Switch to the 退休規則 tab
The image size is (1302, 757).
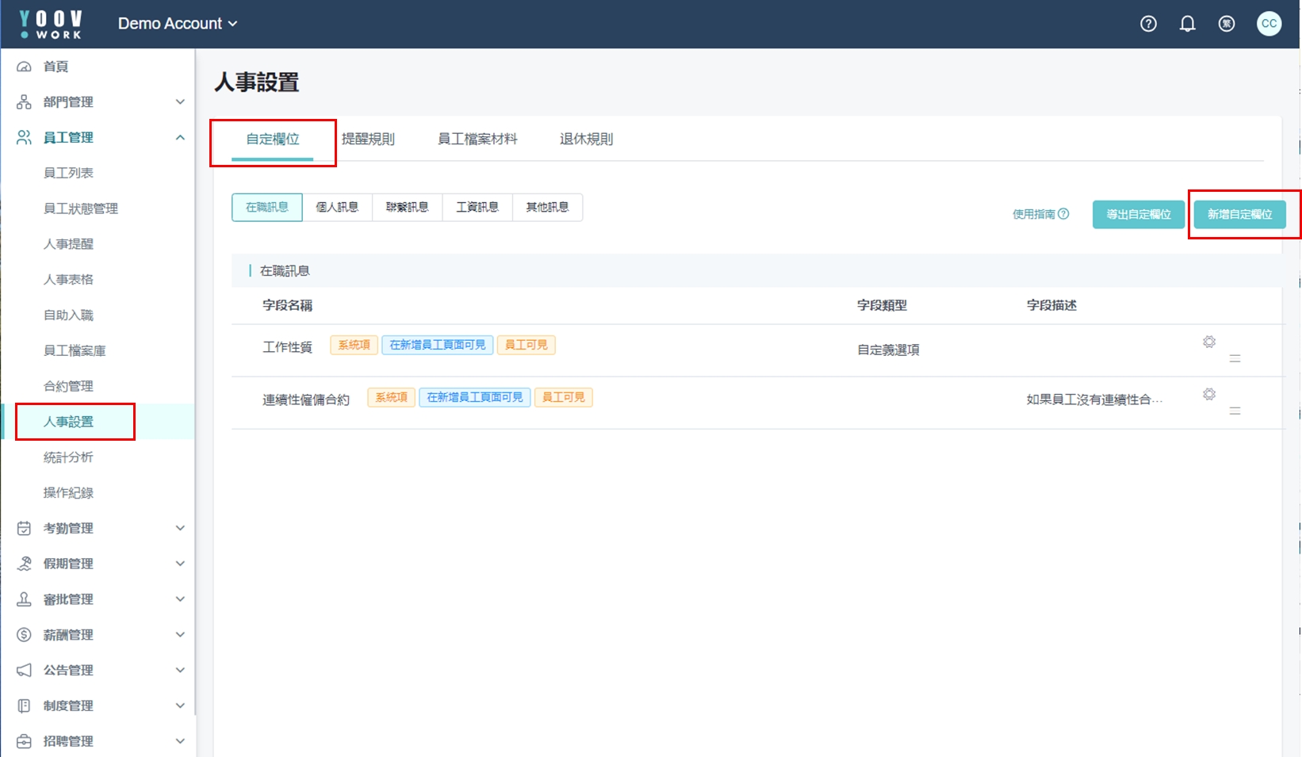586,139
